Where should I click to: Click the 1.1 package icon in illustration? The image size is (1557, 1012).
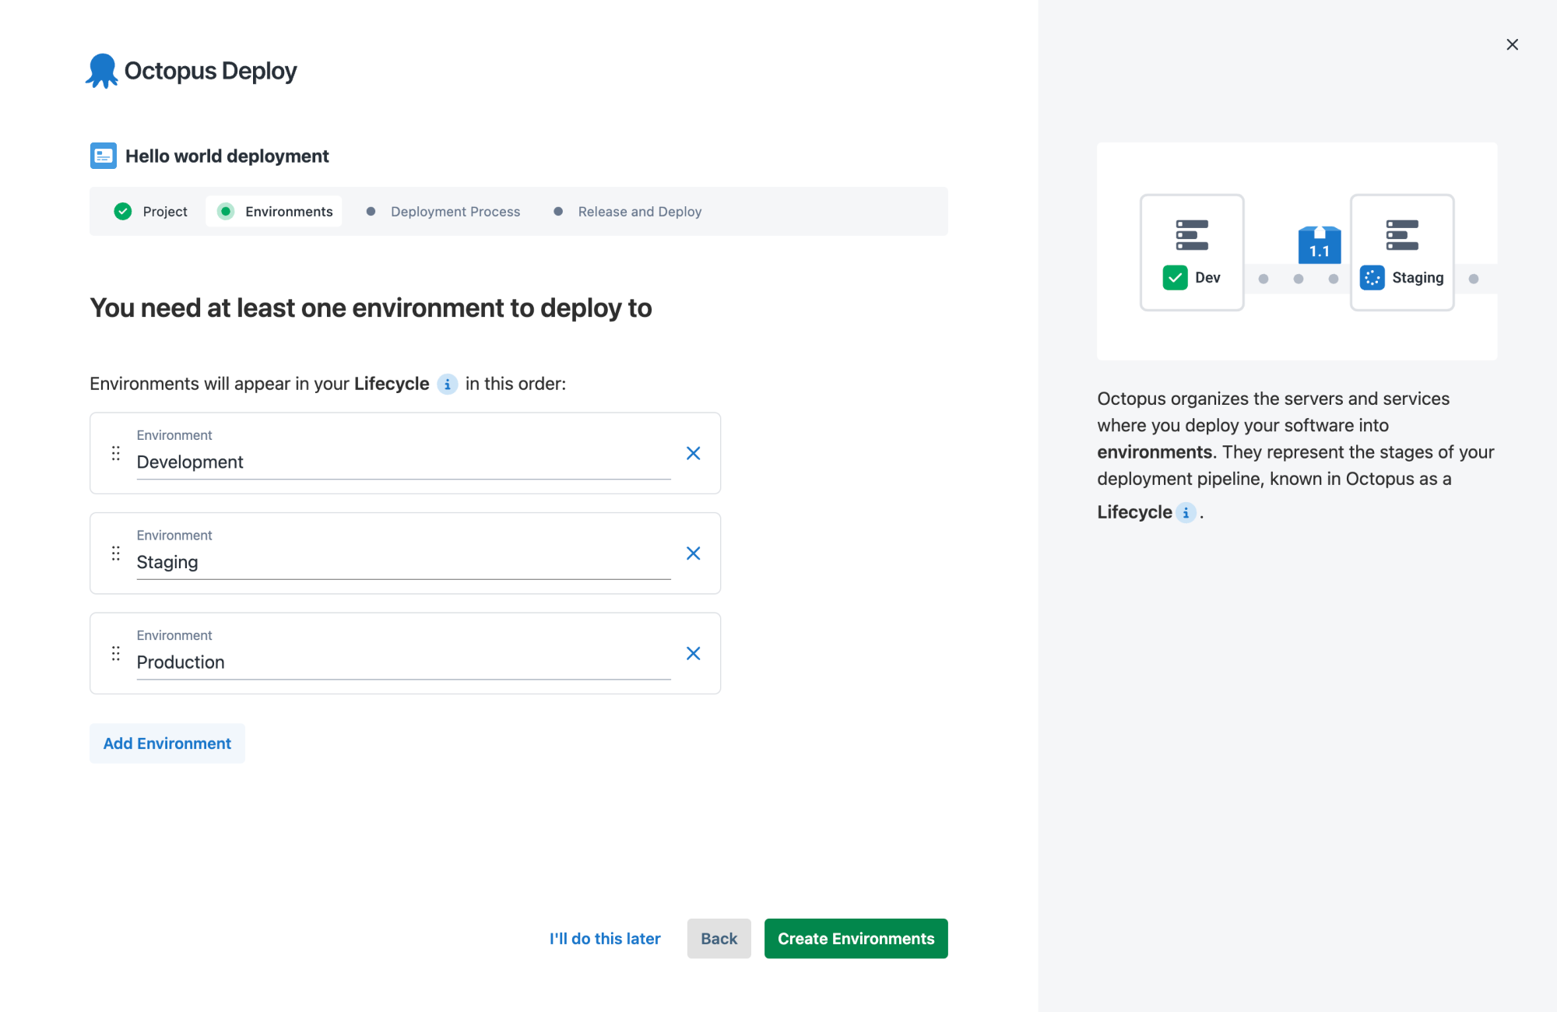click(x=1319, y=245)
